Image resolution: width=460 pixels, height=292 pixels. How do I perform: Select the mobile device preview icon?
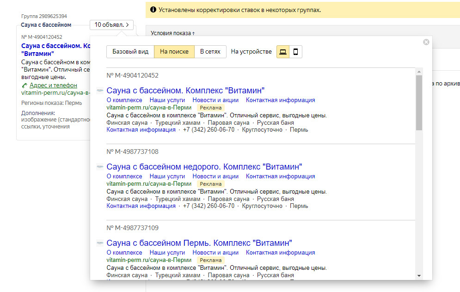[295, 52]
